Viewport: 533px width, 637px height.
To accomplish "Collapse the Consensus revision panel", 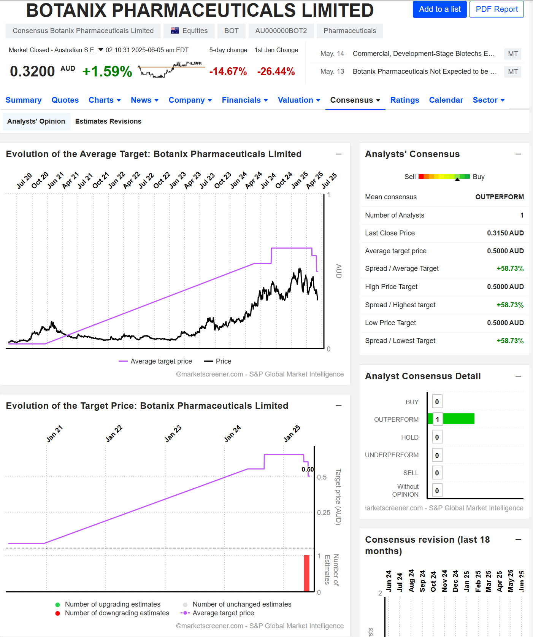I will tap(518, 540).
